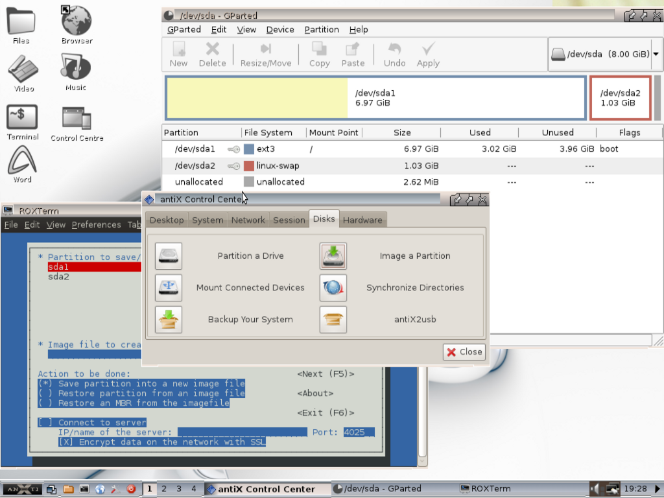Close the antiX Control Center dialog
Image resolution: width=664 pixels, height=498 pixels.
tap(464, 352)
